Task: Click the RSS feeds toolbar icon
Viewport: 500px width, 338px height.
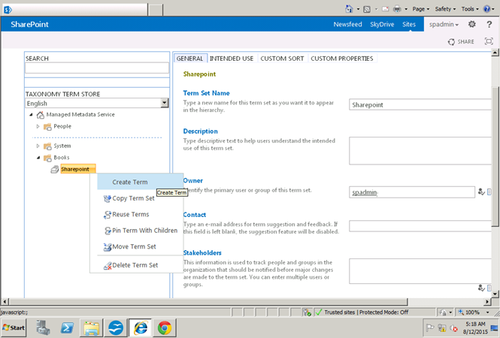Action: 367,9
